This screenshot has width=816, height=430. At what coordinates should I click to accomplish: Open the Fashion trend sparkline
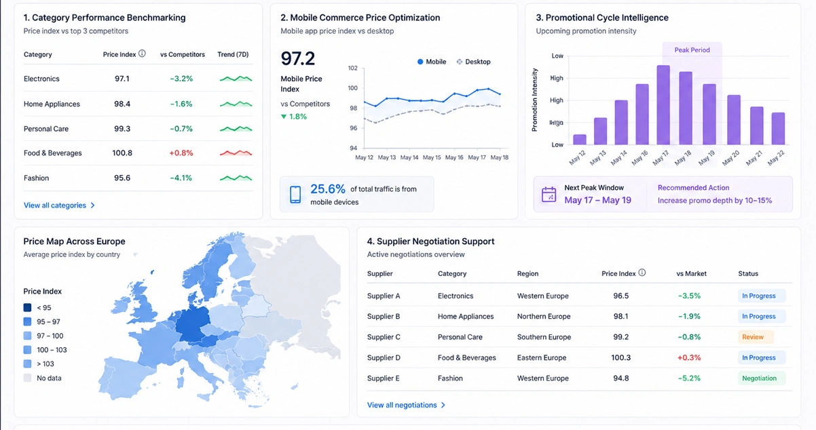(x=236, y=178)
